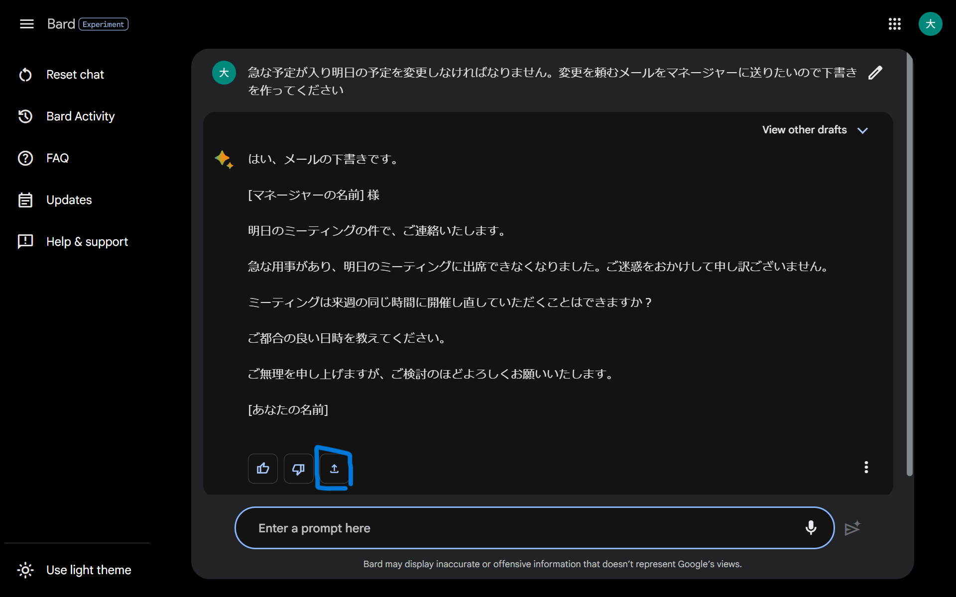This screenshot has height=597, width=956.
Task: Give a thumbs up to Bard's draft
Action: [262, 468]
